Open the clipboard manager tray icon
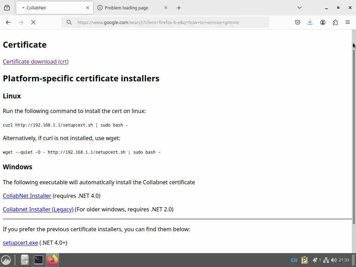This screenshot has width=356, height=267. click(305, 260)
